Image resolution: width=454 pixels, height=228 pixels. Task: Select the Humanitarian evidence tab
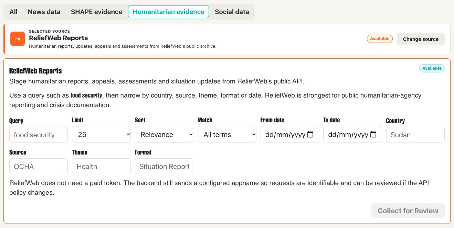[168, 12]
